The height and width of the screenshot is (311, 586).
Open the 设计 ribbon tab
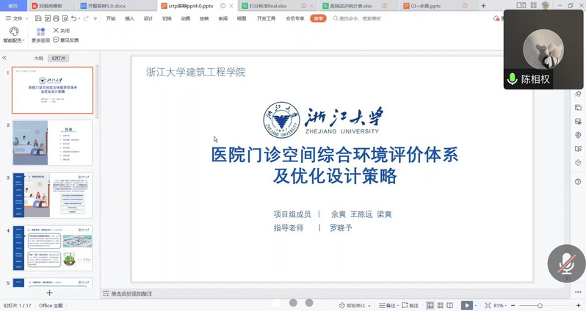coord(148,18)
